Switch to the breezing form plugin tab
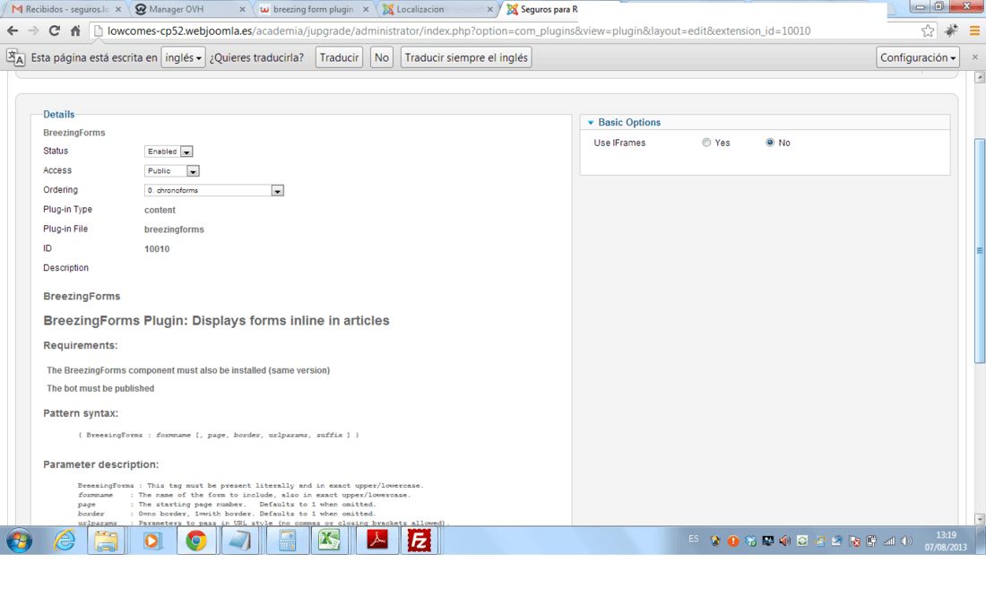The image size is (986, 606). point(313,10)
